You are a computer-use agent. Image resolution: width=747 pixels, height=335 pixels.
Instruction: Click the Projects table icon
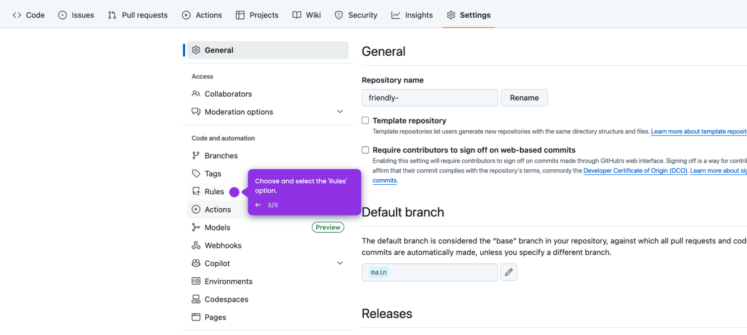point(240,15)
